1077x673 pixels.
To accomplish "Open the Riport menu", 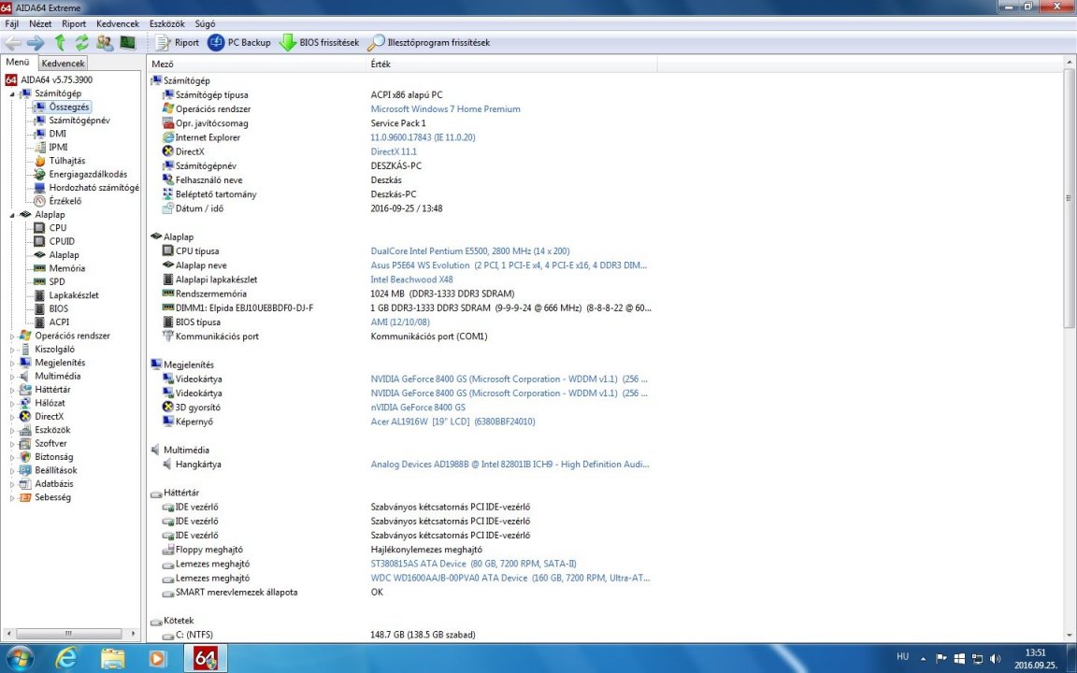I will tap(74, 23).
